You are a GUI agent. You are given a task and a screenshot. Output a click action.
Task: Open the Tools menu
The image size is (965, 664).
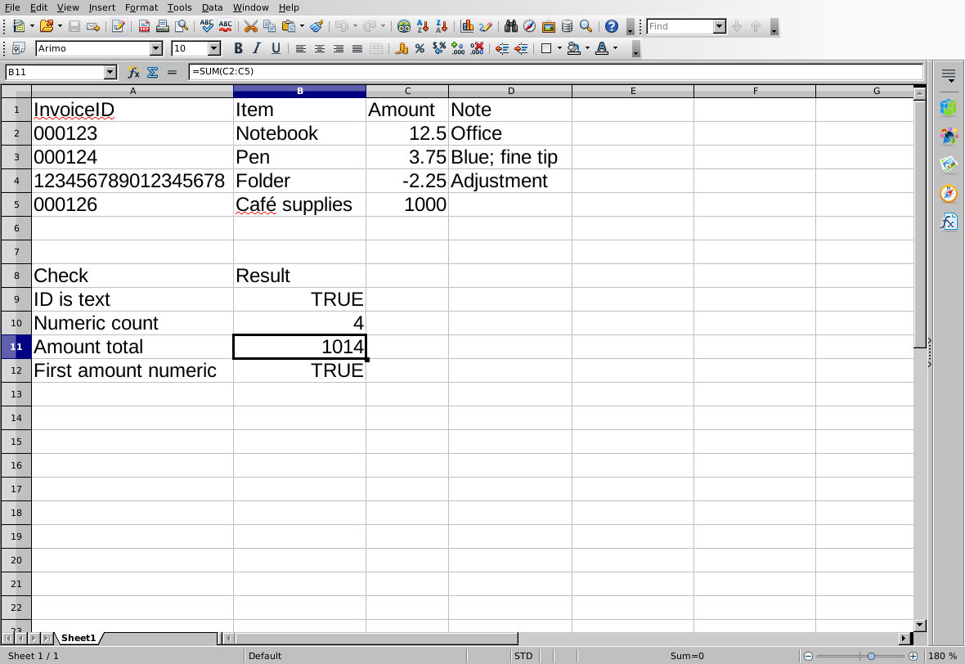pyautogui.click(x=179, y=7)
